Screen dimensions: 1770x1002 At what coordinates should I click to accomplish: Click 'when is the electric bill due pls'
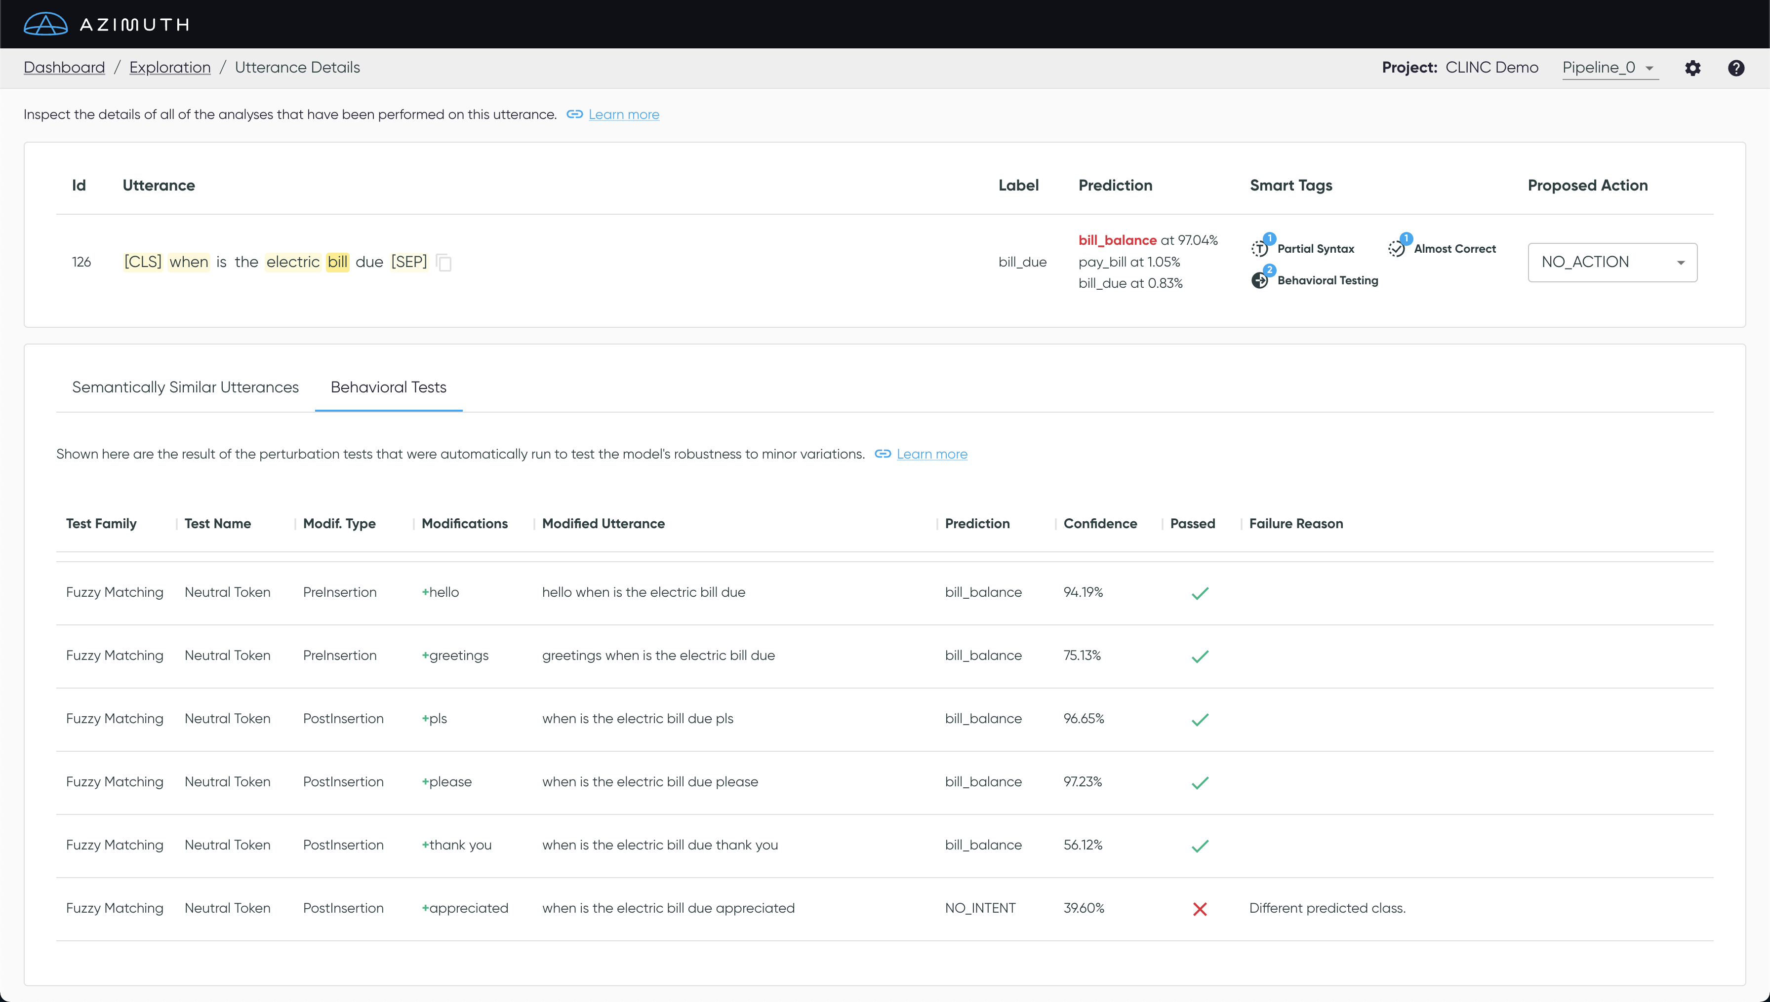click(x=638, y=719)
